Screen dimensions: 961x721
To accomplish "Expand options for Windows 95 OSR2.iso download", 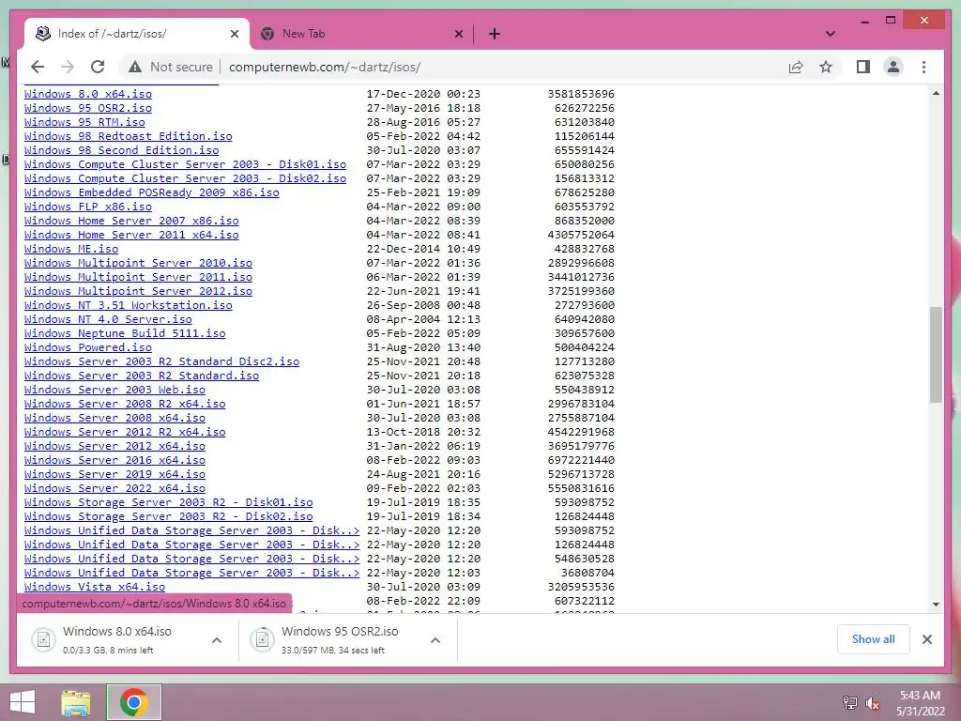I will (435, 640).
